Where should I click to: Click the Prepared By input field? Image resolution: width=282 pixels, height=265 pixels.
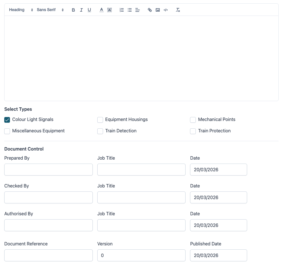49,170
